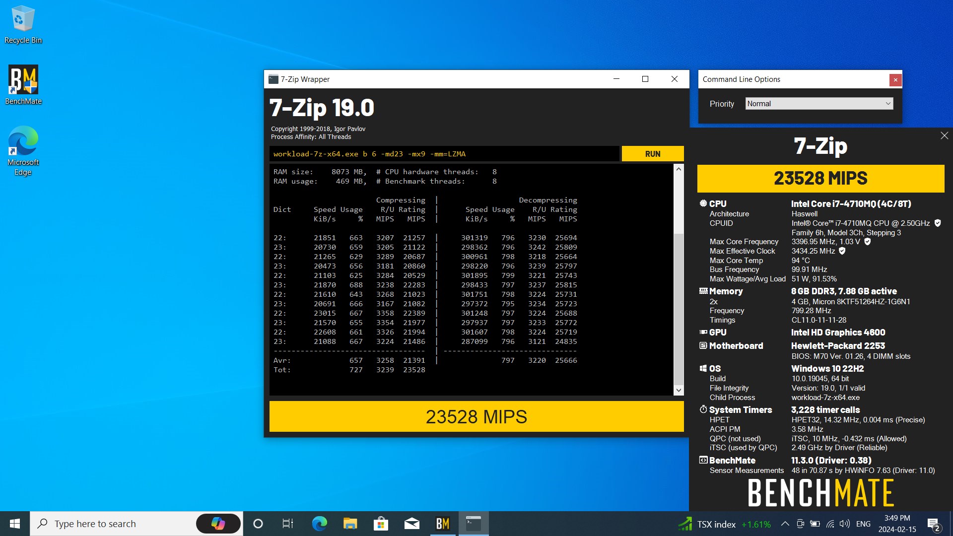Click the 23528 MIPS score banner in BenchMate panel
The image size is (953, 536).
pos(820,178)
